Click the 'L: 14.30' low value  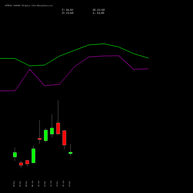pyautogui.click(x=98, y=13)
